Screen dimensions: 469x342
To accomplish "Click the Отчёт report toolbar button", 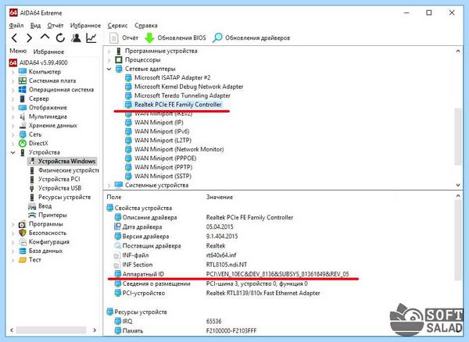I will (124, 38).
